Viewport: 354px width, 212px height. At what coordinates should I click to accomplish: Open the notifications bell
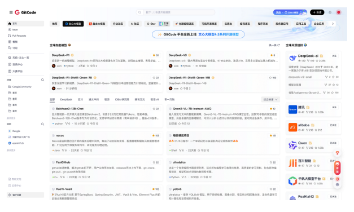pos(330,12)
